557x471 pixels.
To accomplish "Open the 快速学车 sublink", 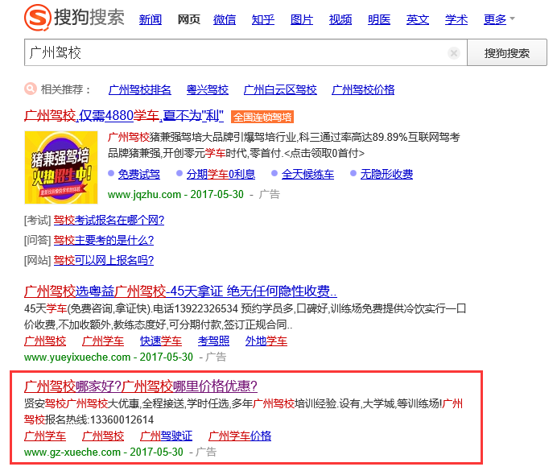I will pos(161,341).
